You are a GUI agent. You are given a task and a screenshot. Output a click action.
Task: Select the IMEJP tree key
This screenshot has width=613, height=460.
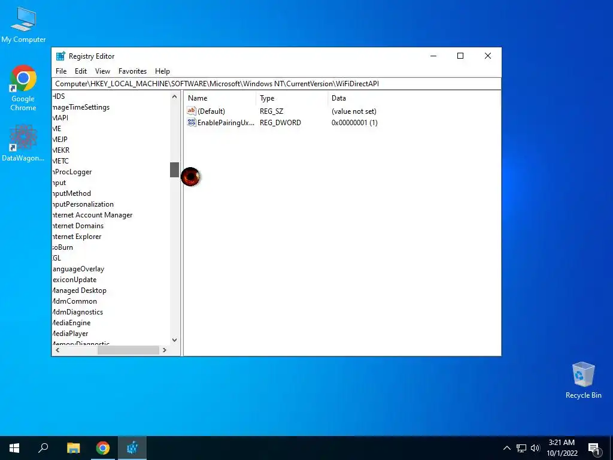pyautogui.click(x=60, y=139)
